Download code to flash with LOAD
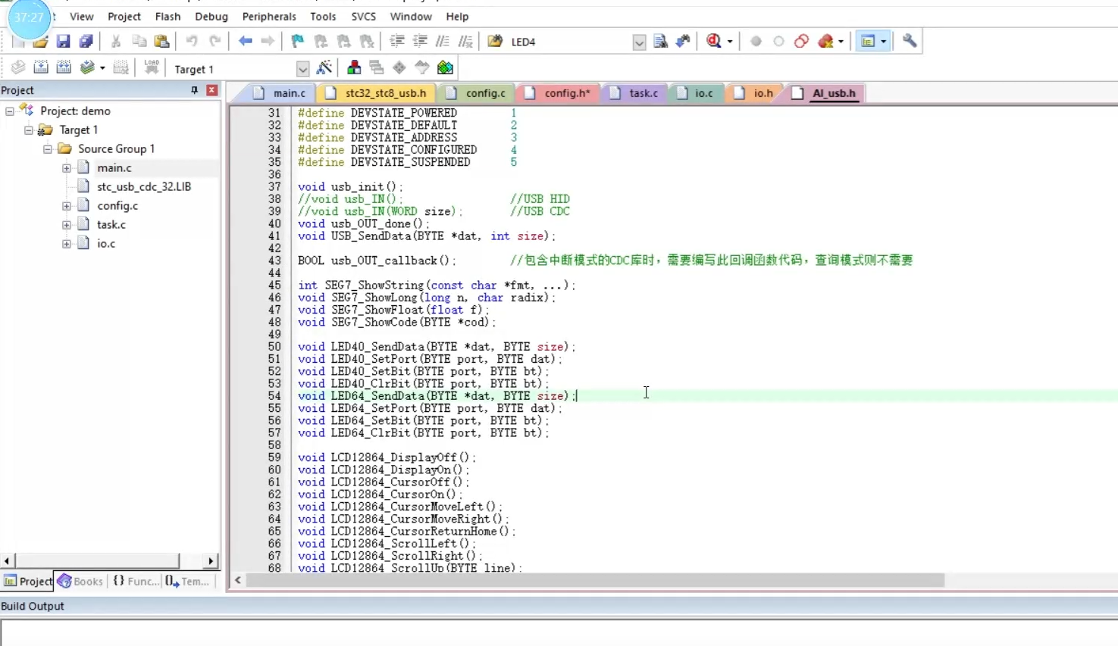The width and height of the screenshot is (1118, 646). 152,68
